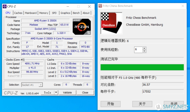Click the 关于 about button
The height and width of the screenshot is (112, 190).
point(142,104)
